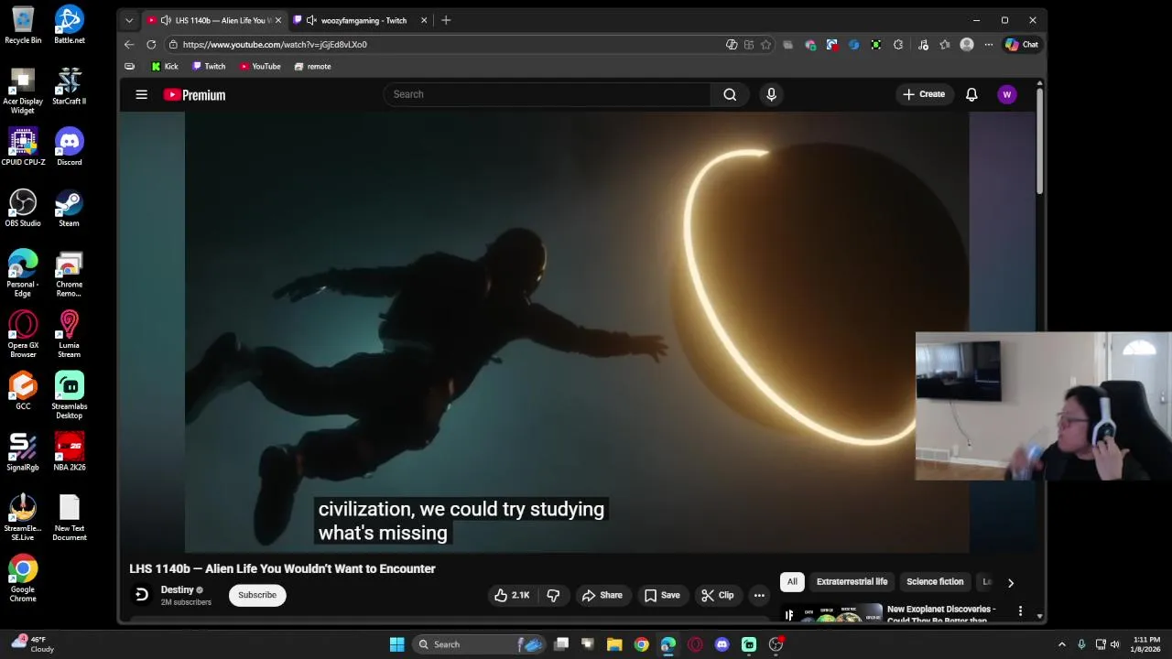The image size is (1172, 659).
Task: Click the Create button
Action: point(924,94)
